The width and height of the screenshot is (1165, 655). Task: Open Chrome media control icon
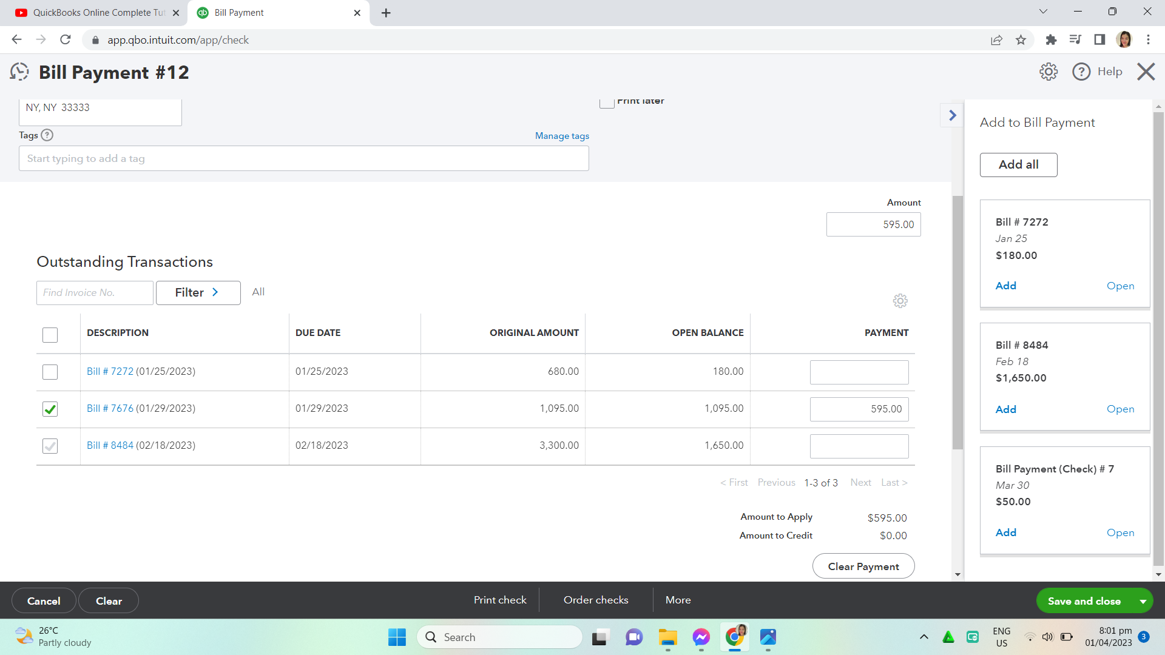coord(1075,39)
